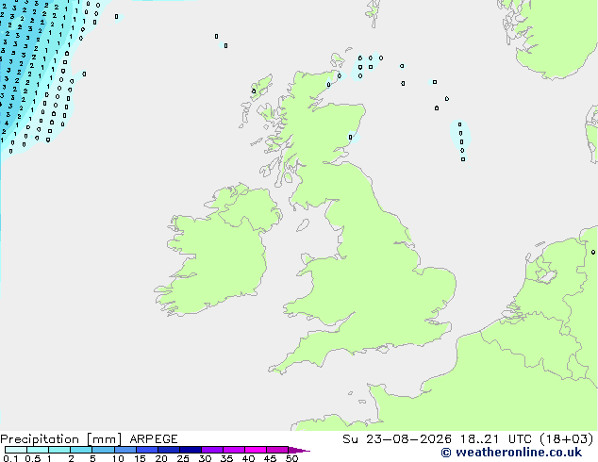Select the 2–5 mm legend color swatch
Viewport: 598px width, 462px height.
81,450
